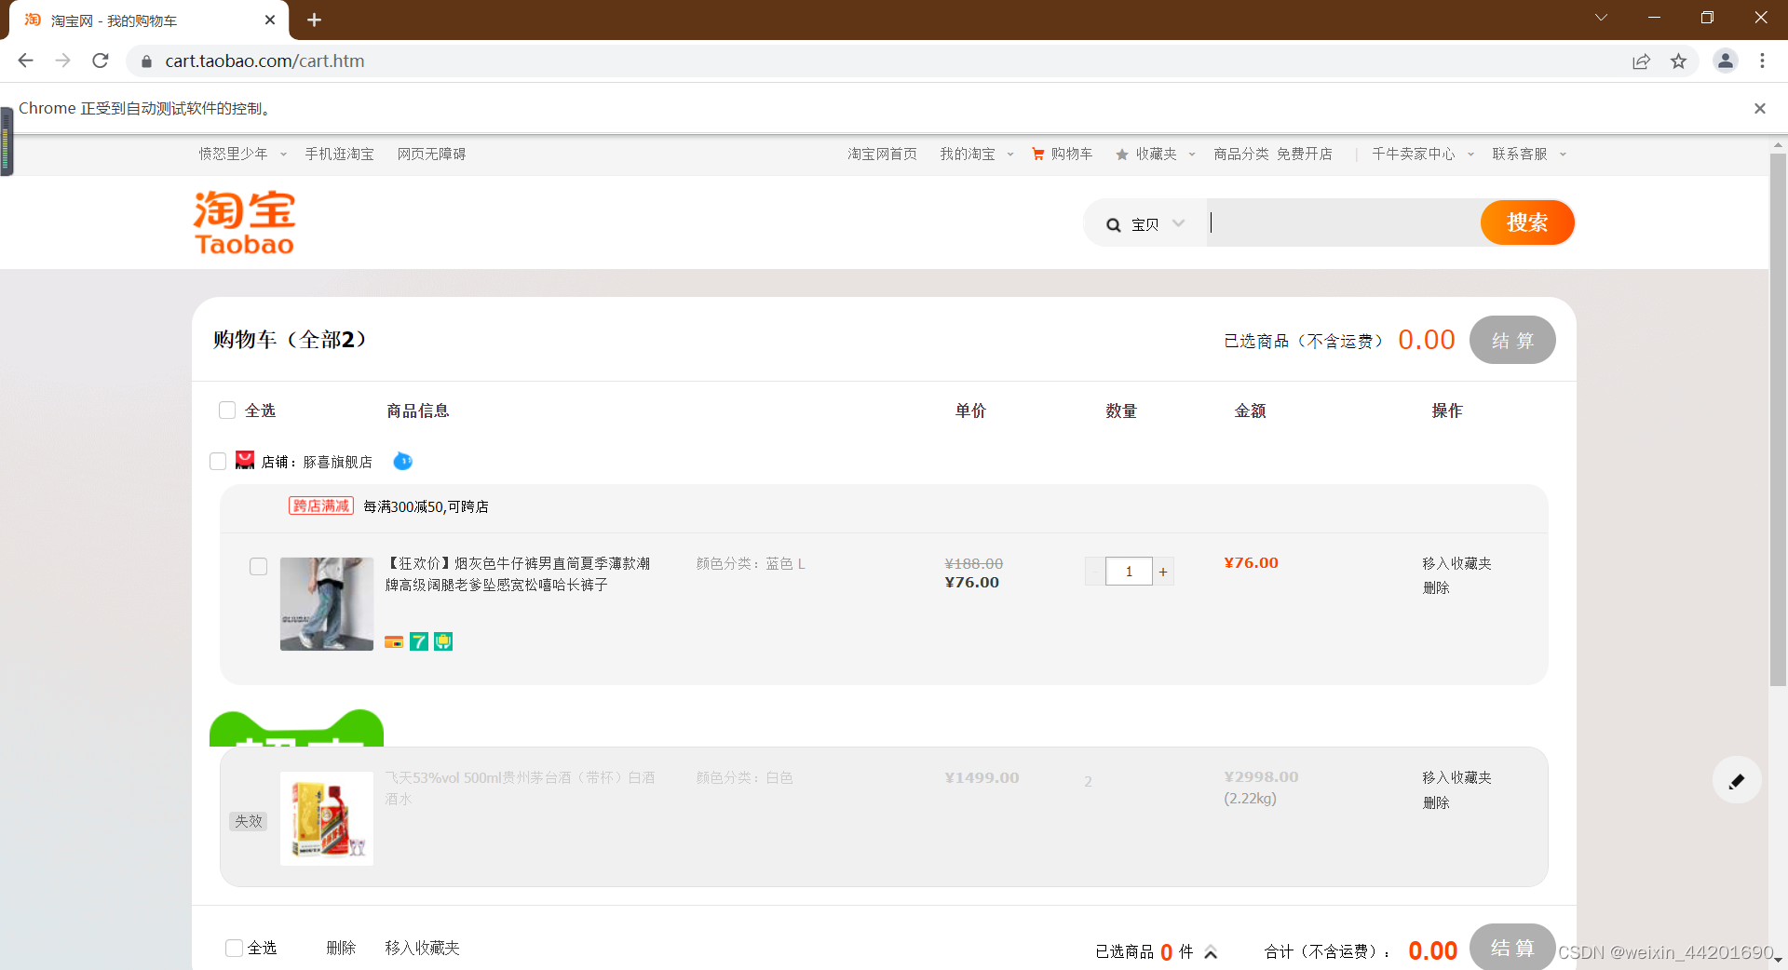Expand the 千牛卖家中心 menu

(x=1422, y=154)
